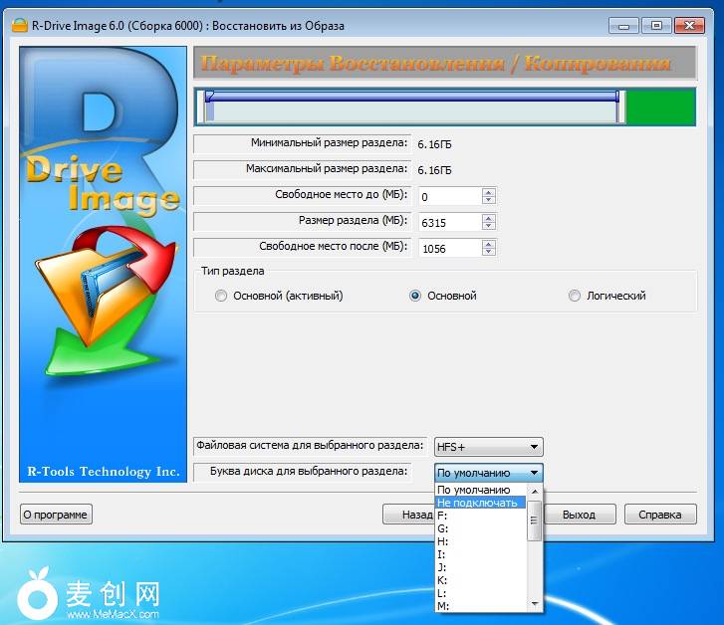
Task: Open Справка help button
Action: click(x=659, y=515)
